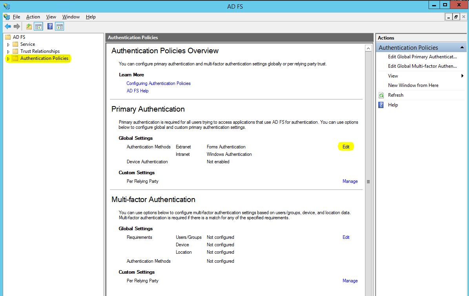The image size is (469, 296).
Task: Click the AD FS icon in title bar
Action: (7, 6)
